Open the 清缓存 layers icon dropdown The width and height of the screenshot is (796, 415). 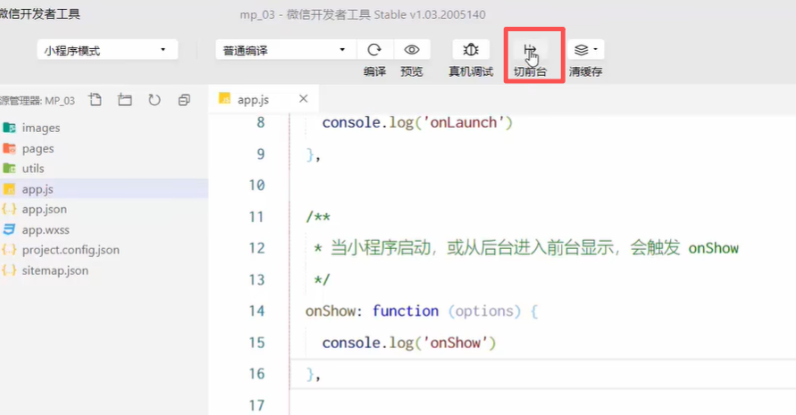585,50
